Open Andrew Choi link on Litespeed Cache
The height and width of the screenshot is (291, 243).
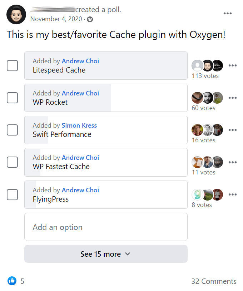click(x=80, y=61)
